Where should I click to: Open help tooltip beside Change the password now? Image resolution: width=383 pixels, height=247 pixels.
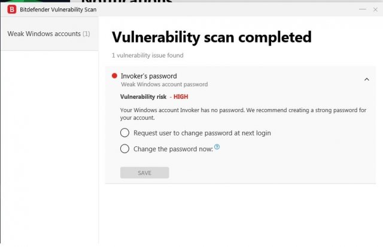click(217, 147)
